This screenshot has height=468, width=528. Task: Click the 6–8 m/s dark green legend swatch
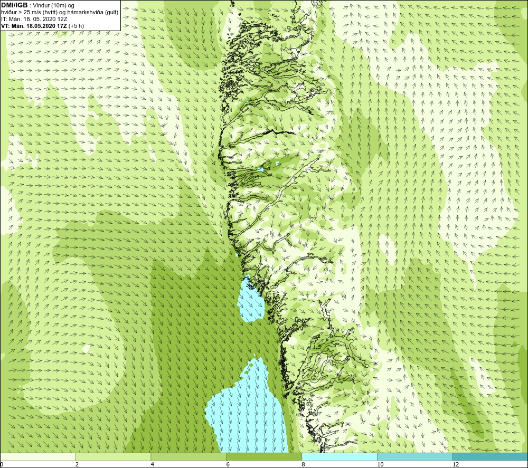pos(264,456)
